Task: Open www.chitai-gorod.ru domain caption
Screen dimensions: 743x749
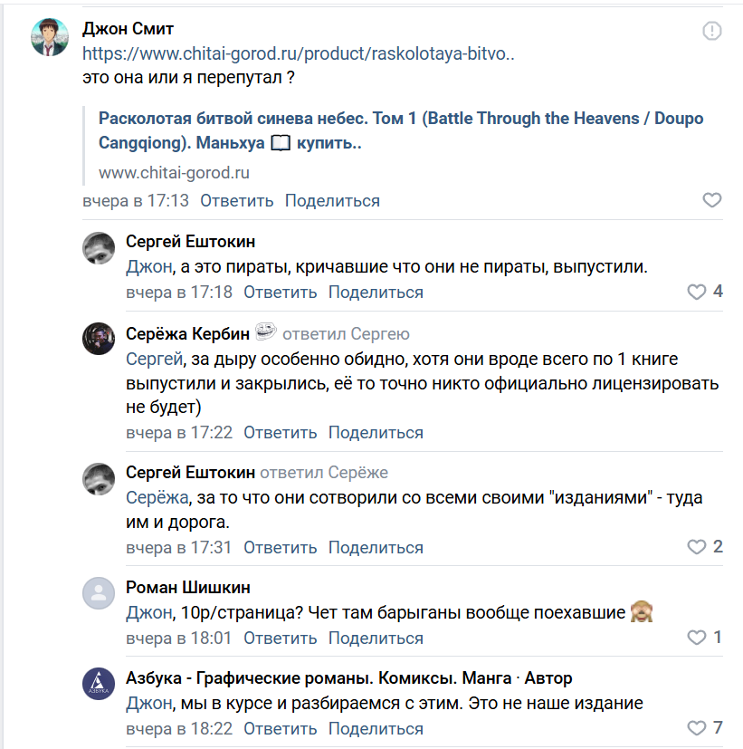Action: point(174,172)
